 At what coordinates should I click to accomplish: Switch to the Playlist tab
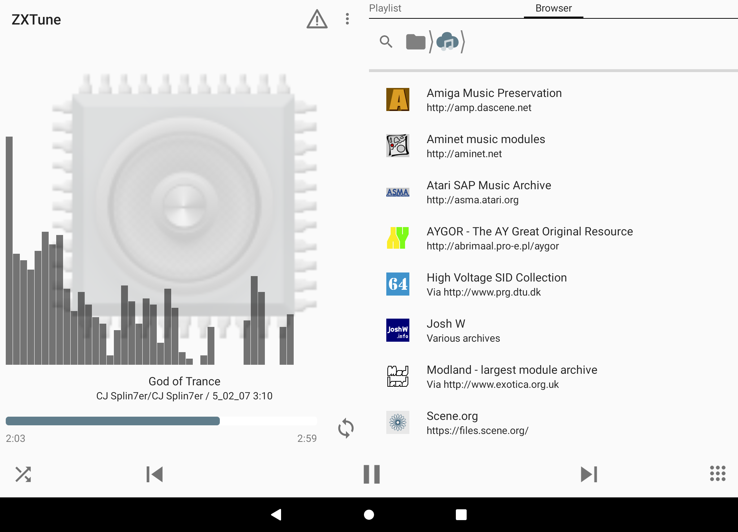pos(385,8)
